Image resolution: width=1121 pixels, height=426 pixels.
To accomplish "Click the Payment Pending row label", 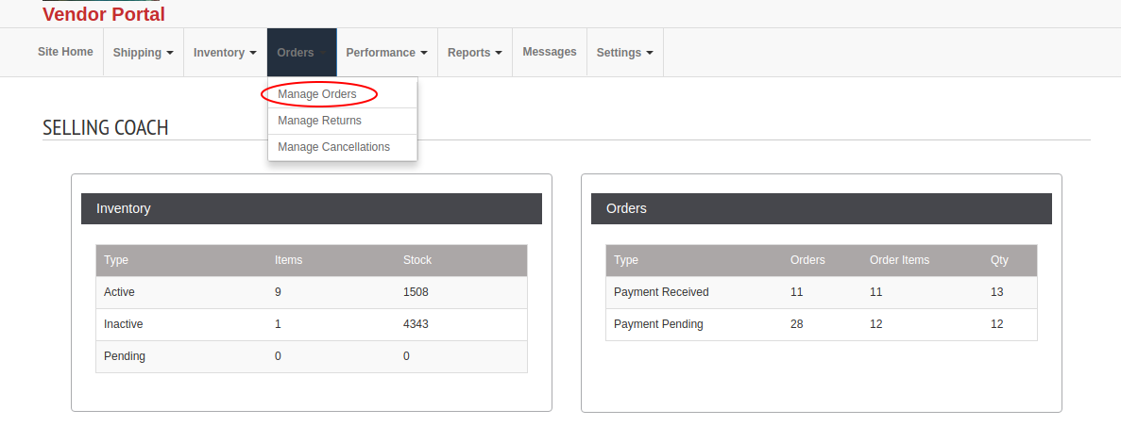I will 658,324.
